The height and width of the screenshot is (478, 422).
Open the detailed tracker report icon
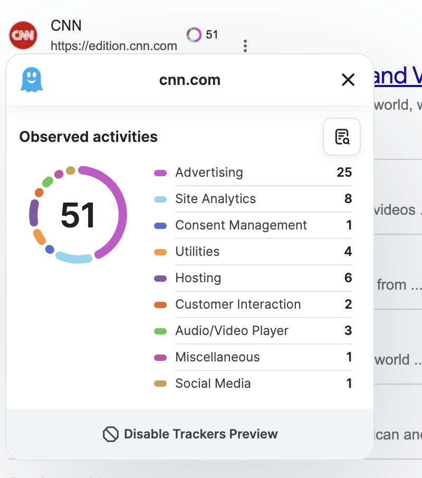coord(342,137)
